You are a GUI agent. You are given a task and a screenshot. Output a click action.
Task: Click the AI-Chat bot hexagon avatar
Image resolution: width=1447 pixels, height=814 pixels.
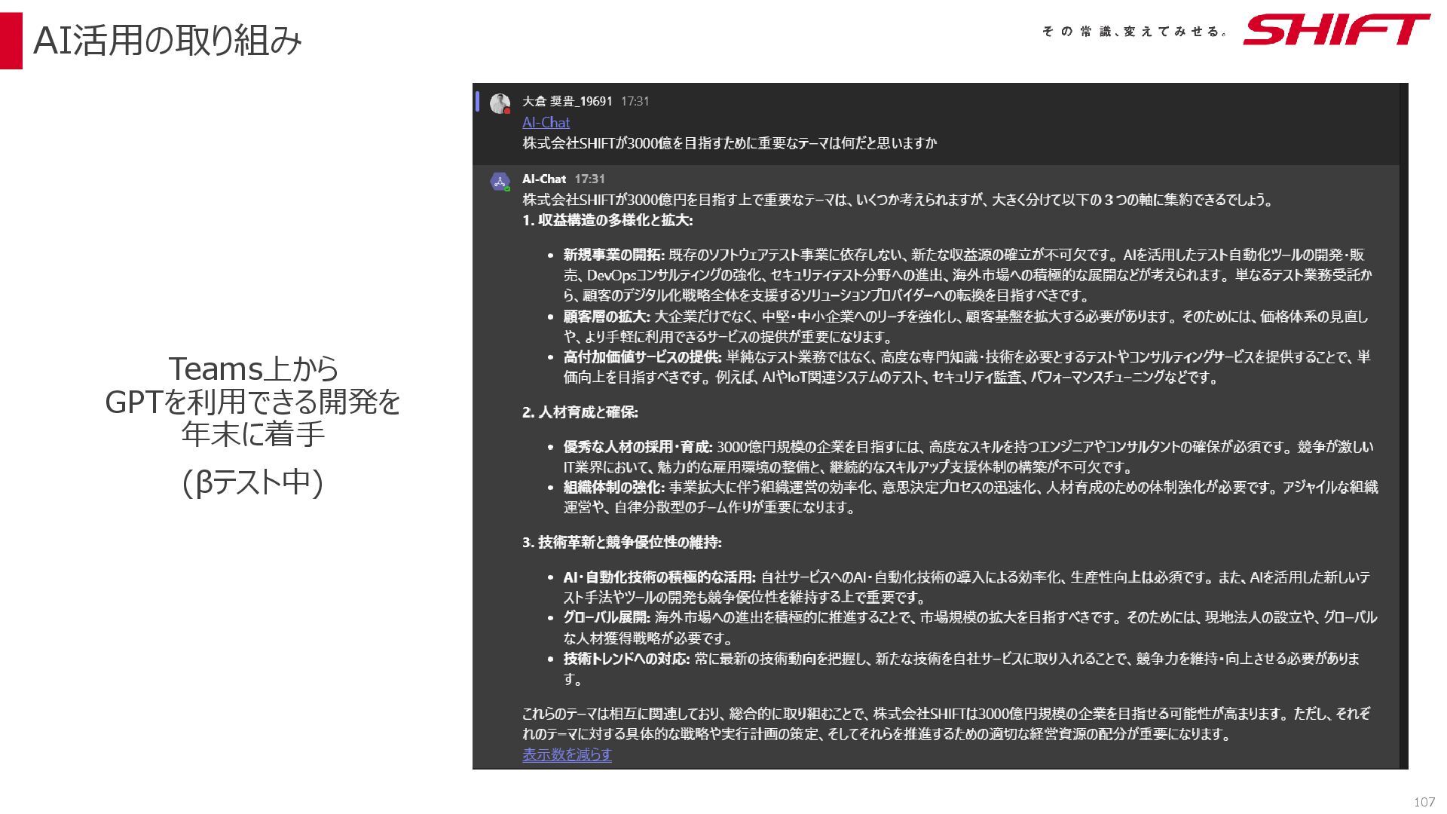click(x=499, y=181)
